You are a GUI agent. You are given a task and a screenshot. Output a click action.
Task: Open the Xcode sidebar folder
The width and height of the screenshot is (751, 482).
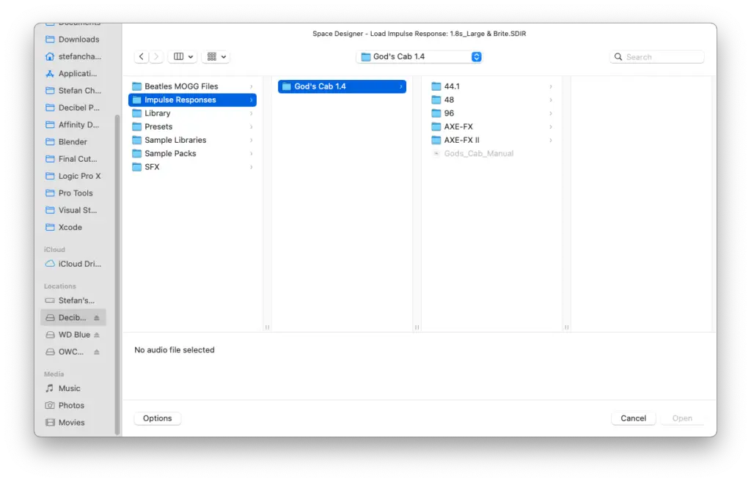coord(73,227)
